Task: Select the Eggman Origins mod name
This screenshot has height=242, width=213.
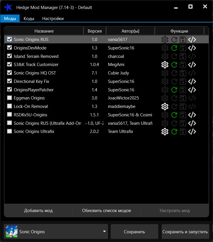Action: pyautogui.click(x=29, y=98)
